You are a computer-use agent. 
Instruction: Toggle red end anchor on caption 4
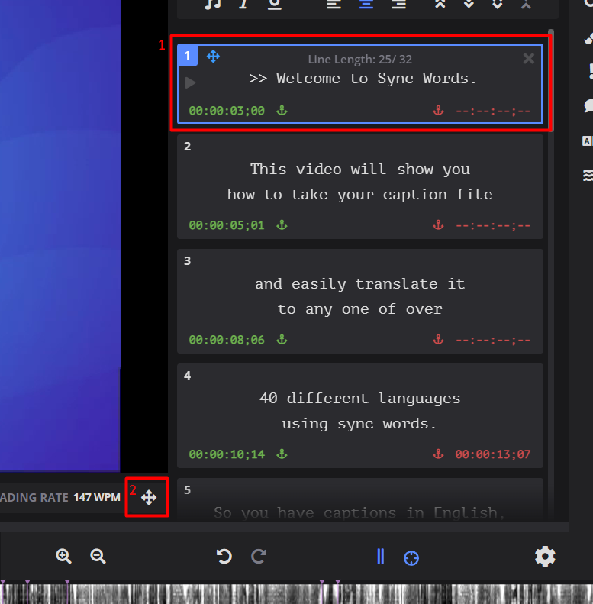click(x=438, y=454)
